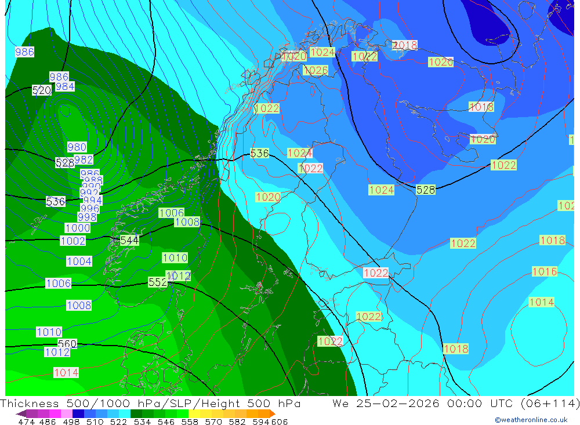
Task: Click the legend value 486
Action: pos(48,422)
